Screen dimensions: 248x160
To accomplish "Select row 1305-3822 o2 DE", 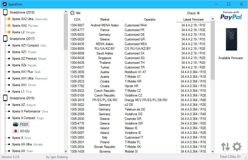I will [x=139, y=105].
